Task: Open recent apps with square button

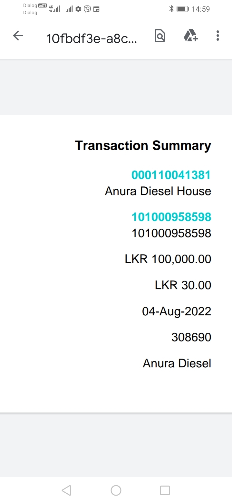Action: tap(165, 490)
